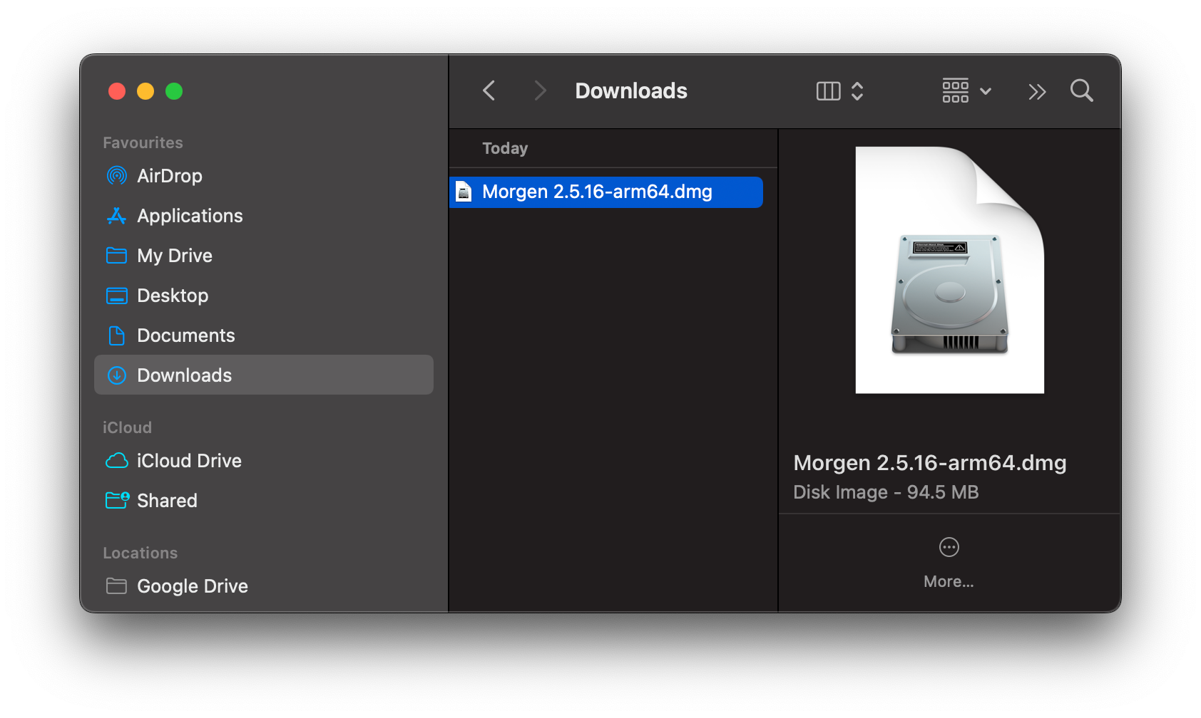1201x718 pixels.
Task: Go to Desktop from sidebar
Action: point(264,295)
